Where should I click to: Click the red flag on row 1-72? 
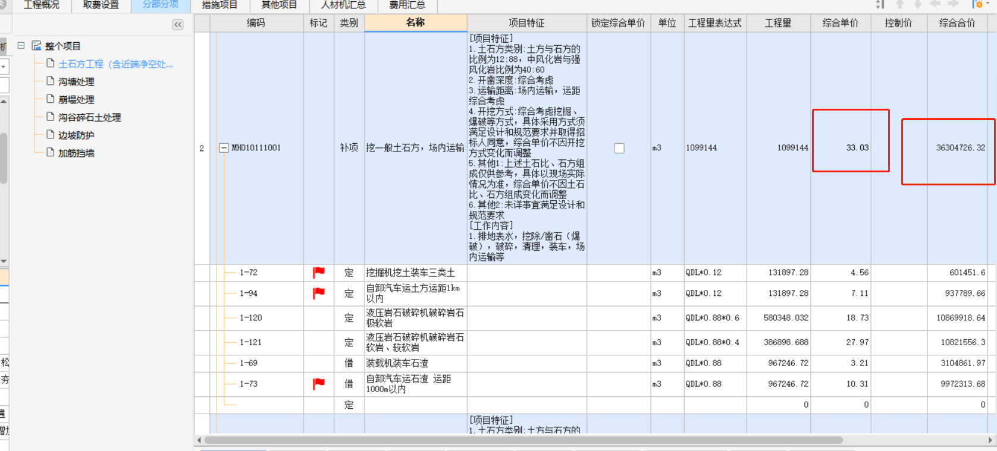click(319, 272)
